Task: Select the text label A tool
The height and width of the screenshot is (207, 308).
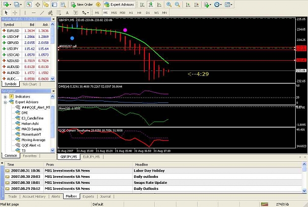Action: tap(67, 13)
